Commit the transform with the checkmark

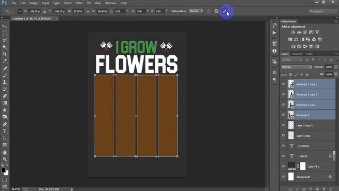tap(225, 11)
